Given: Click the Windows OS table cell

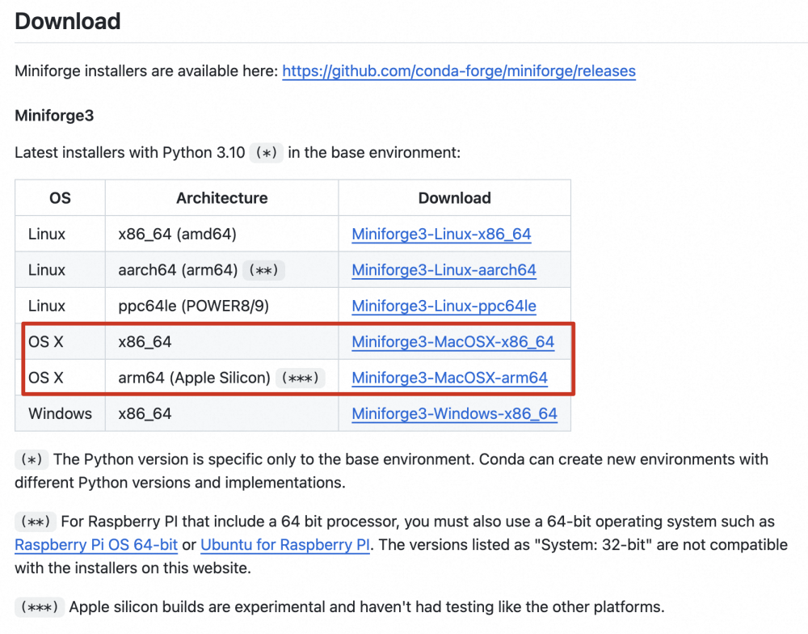Looking at the screenshot, I should coord(60,413).
